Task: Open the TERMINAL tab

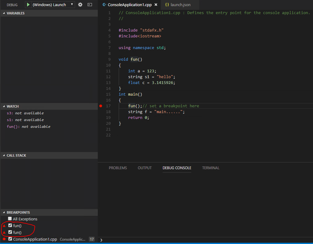Action: (211, 168)
